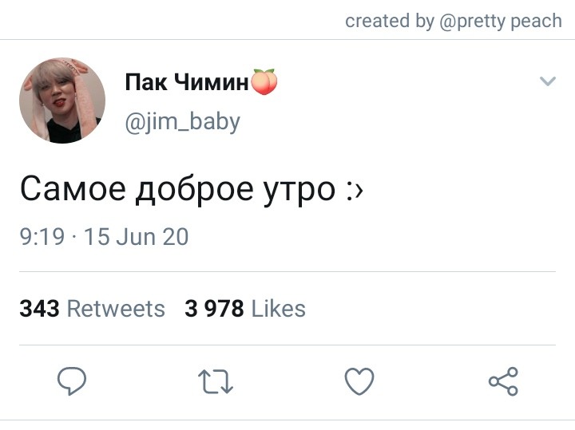View the 343 Retweets list
This screenshot has width=575, height=430.
92,309
